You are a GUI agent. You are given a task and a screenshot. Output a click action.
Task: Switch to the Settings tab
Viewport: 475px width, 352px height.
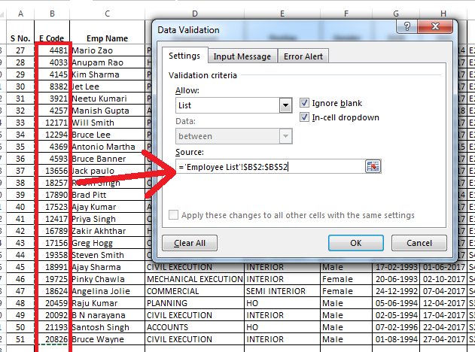[184, 56]
